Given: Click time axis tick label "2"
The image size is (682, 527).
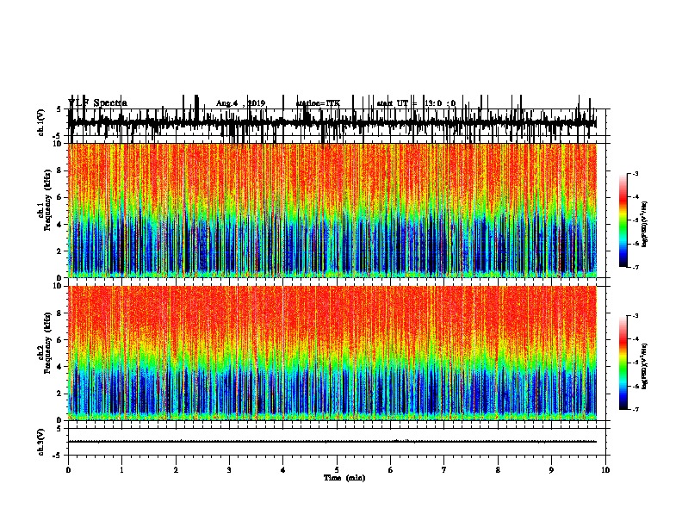Looking at the screenshot, I should tap(176, 470).
